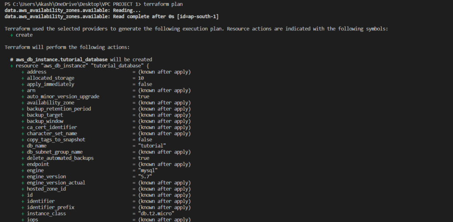Click the apply_immediately attribute name
453x222 pixels.
coord(50,84)
